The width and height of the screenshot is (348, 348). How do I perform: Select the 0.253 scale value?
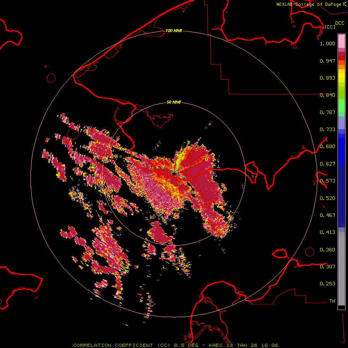click(x=328, y=284)
